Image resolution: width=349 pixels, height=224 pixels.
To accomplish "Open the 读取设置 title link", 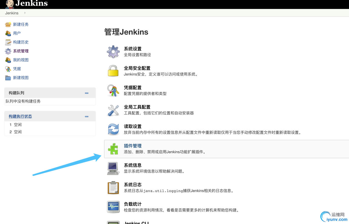I will click(133, 127).
